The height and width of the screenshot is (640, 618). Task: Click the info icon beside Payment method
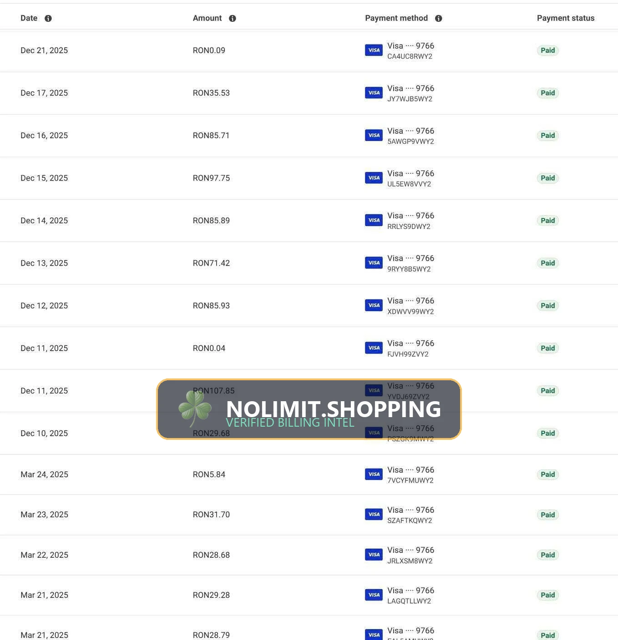pyautogui.click(x=439, y=18)
